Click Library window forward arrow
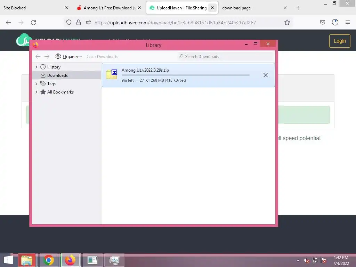Viewport: 356px width, 267px height. pyautogui.click(x=47, y=57)
